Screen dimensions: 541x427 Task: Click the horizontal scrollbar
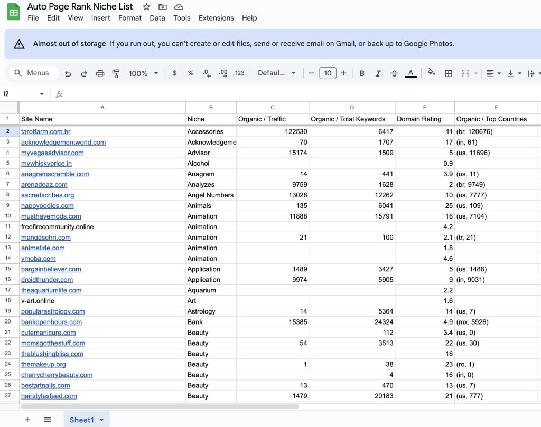tap(160, 406)
